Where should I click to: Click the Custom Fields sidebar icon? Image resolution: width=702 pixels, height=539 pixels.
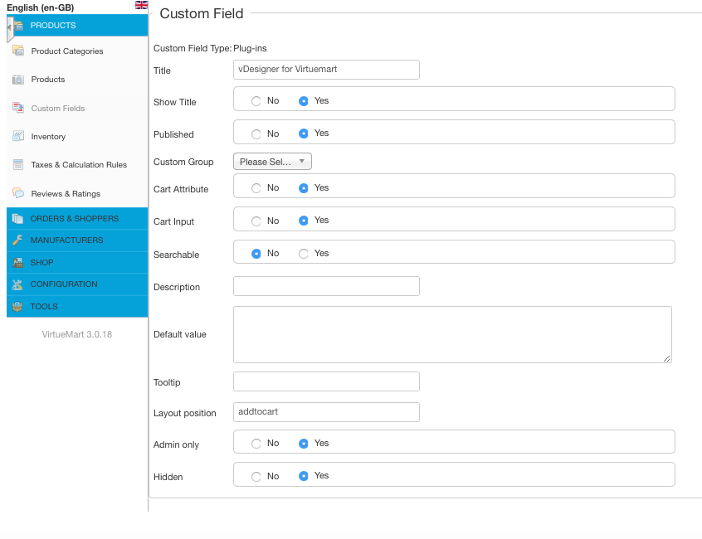[x=18, y=108]
